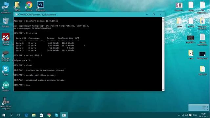Image resolution: width=210 pixels, height=118 pixels.
Task: Click the diskpart.exe title bar icon
Action: coord(16,14)
